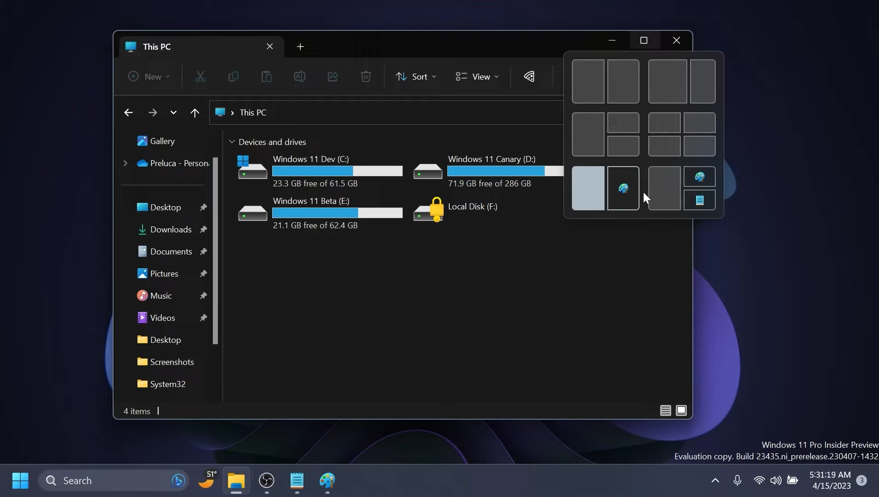Click the Delete trash icon
879x497 pixels.
[366, 76]
